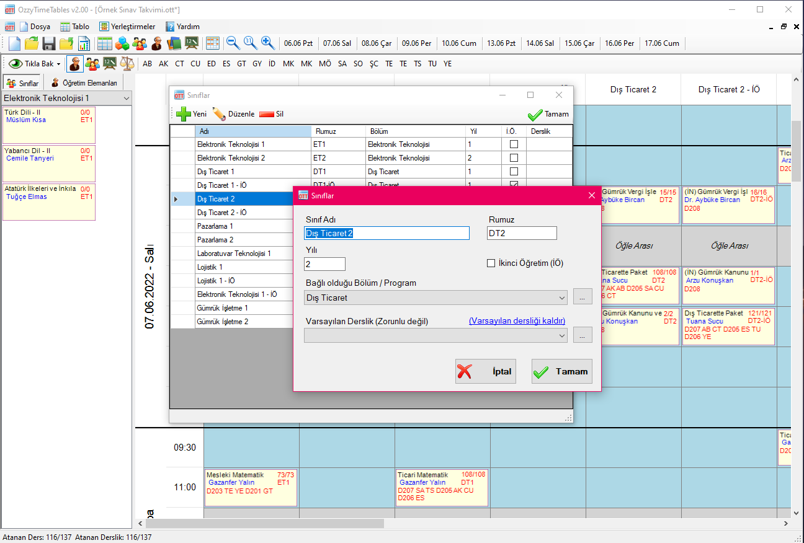Click the teachers group icon in the toolbar
This screenshot has width=804, height=543.
pyautogui.click(x=139, y=43)
